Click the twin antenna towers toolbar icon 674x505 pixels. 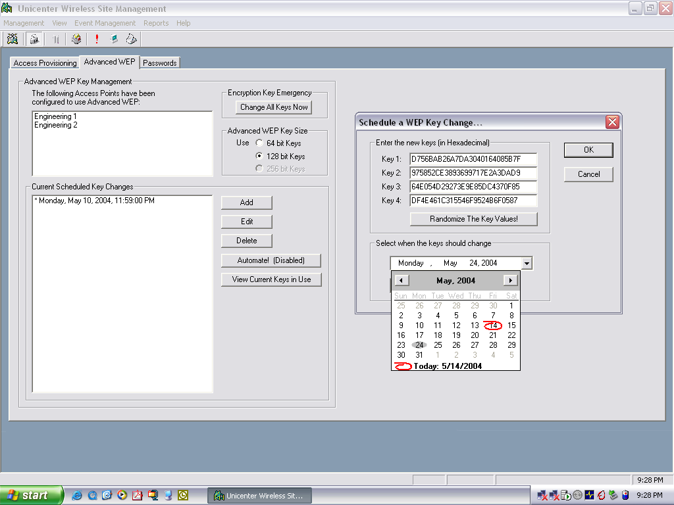[56, 39]
